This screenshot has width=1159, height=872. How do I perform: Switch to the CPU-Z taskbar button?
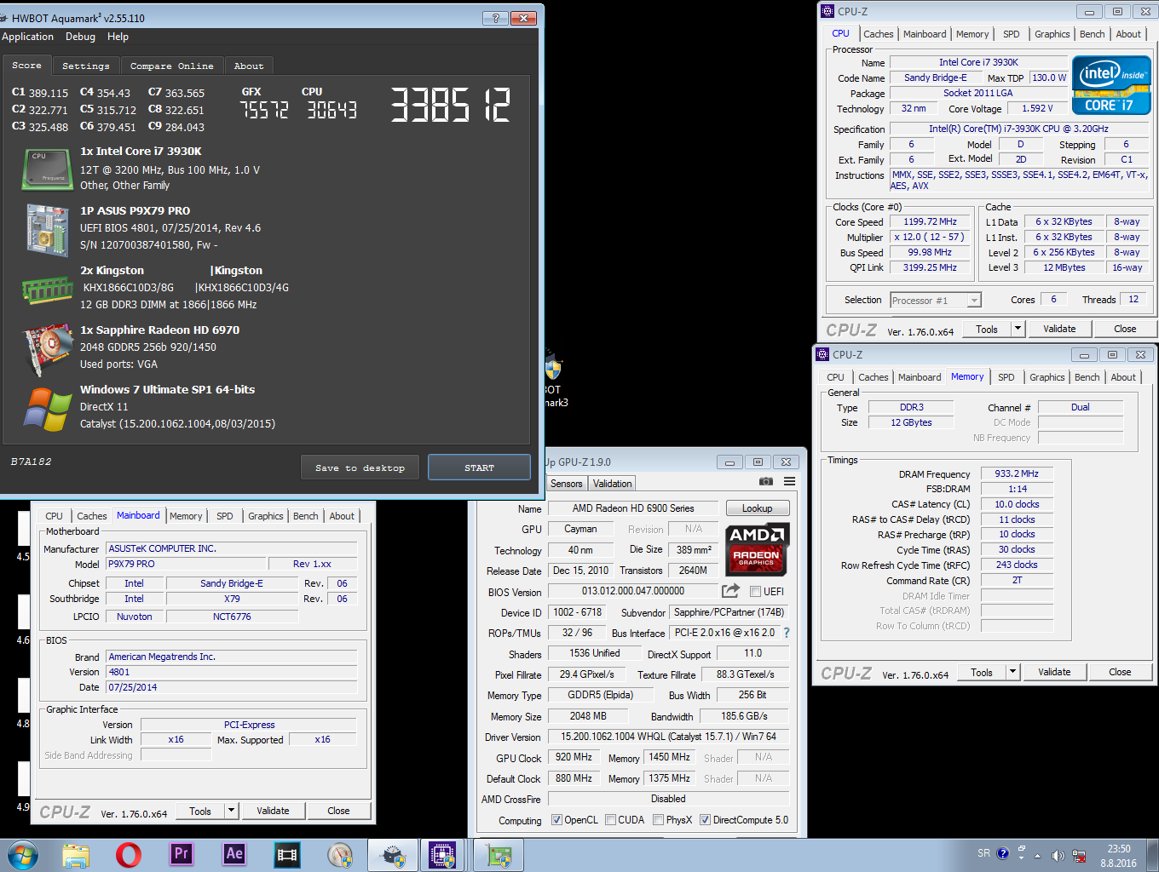[442, 855]
